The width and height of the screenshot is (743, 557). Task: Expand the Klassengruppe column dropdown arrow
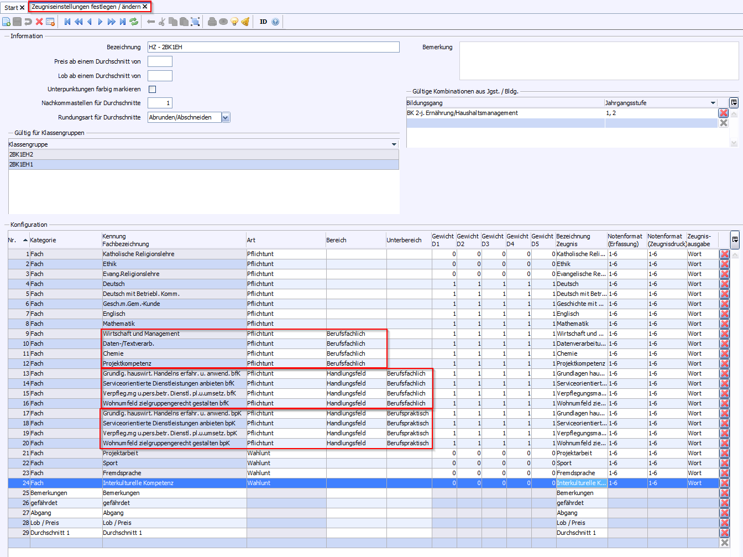pyautogui.click(x=394, y=144)
